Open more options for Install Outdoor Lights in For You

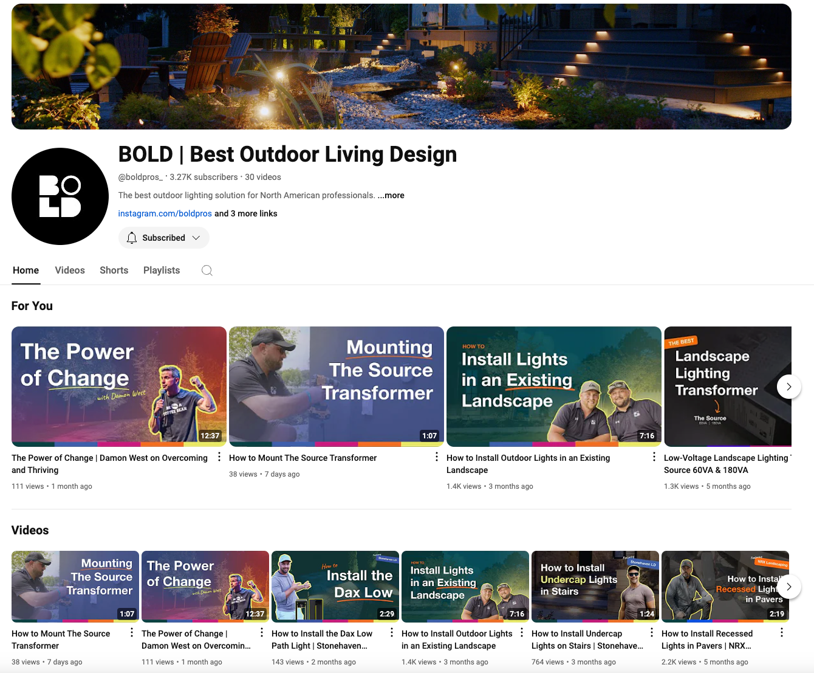click(654, 457)
